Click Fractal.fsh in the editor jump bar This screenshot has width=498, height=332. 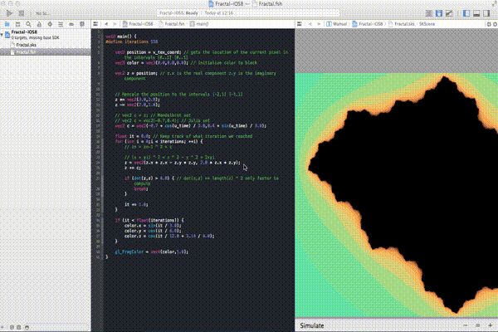click(172, 24)
